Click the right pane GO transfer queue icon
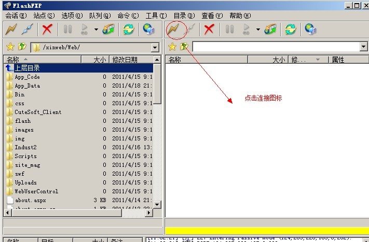This screenshot has width=369, height=242. point(246,30)
